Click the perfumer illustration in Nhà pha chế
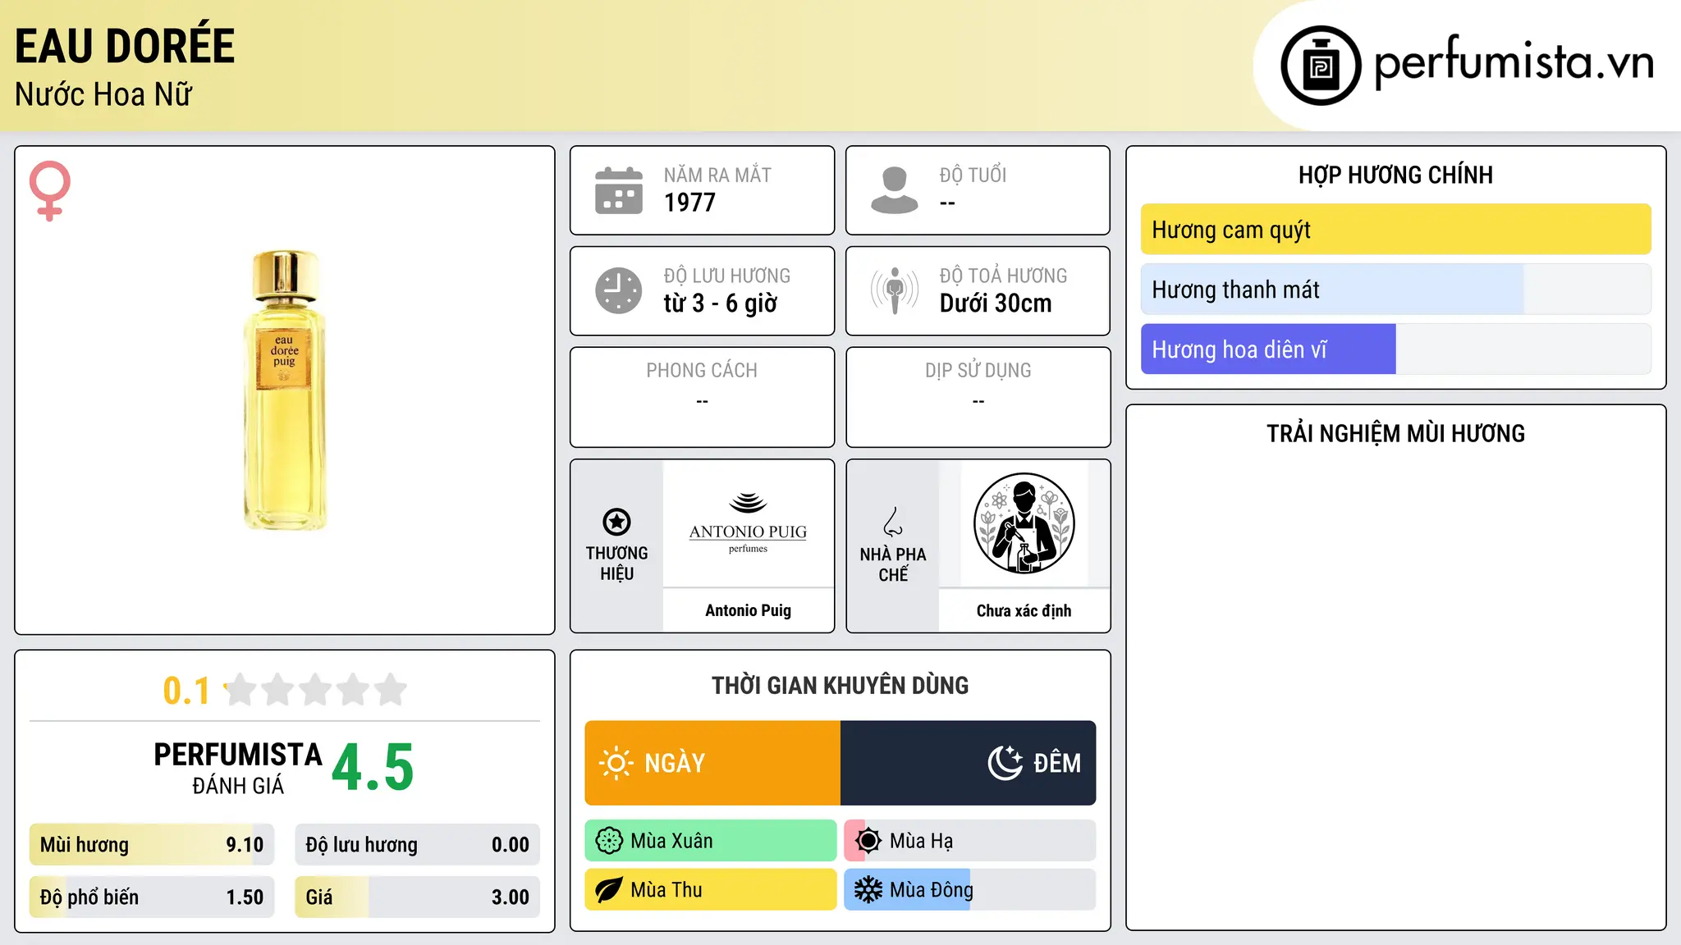1681x945 pixels. pyautogui.click(x=1024, y=523)
